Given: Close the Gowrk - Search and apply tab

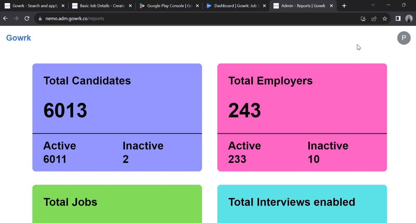Looking at the screenshot, I should pyautogui.click(x=63, y=6).
